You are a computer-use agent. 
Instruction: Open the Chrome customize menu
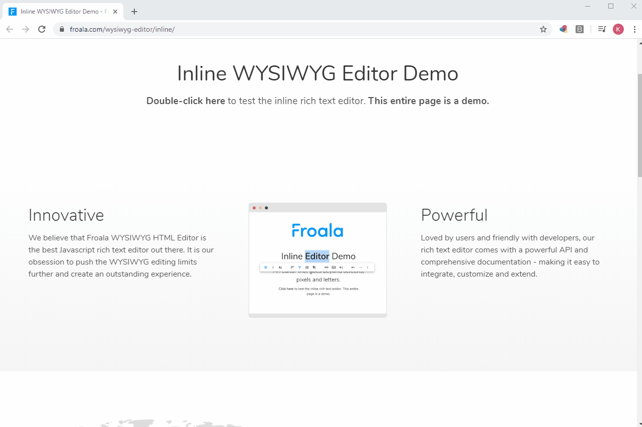point(634,29)
